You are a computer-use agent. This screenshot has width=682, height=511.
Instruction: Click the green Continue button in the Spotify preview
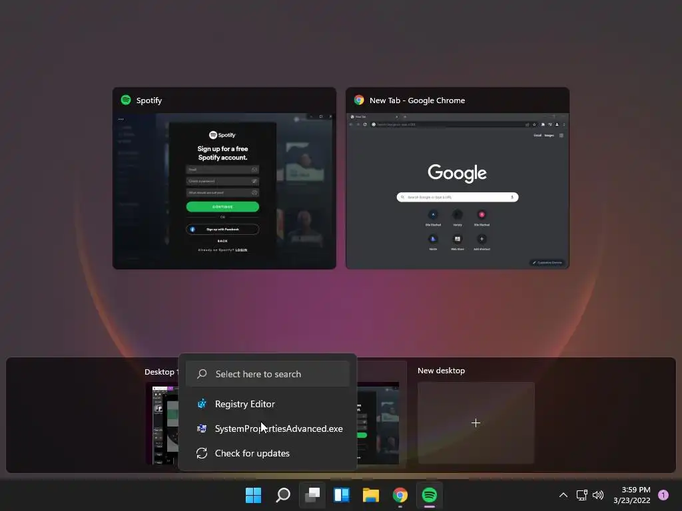click(x=222, y=206)
